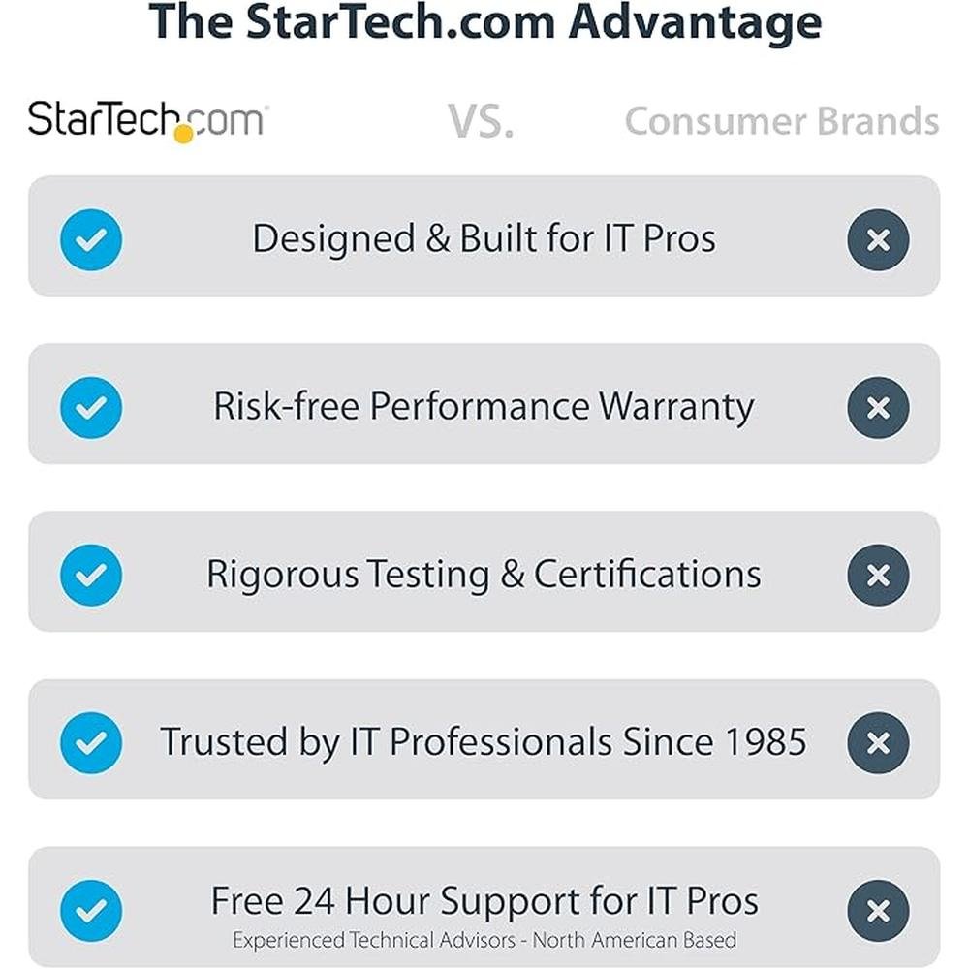
Task: Select the Risk-free Performance Warranty text
Action: pos(484,407)
